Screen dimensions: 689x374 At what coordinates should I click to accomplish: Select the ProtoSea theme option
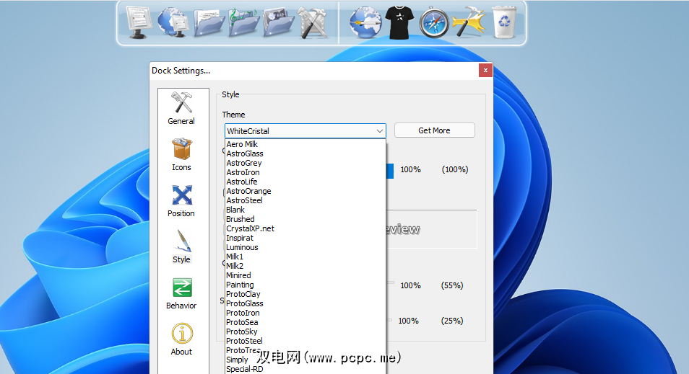click(x=243, y=322)
